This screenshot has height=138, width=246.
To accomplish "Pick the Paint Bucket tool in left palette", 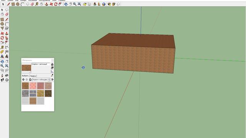I will click(x=2, y=14).
